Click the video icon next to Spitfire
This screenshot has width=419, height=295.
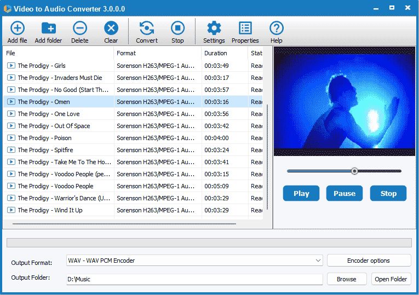click(11, 150)
